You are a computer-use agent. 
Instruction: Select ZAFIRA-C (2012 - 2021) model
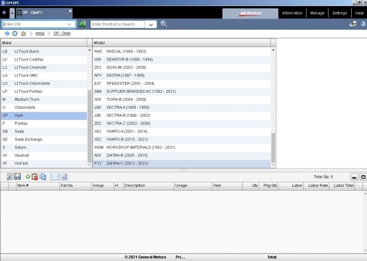pyautogui.click(x=182, y=163)
